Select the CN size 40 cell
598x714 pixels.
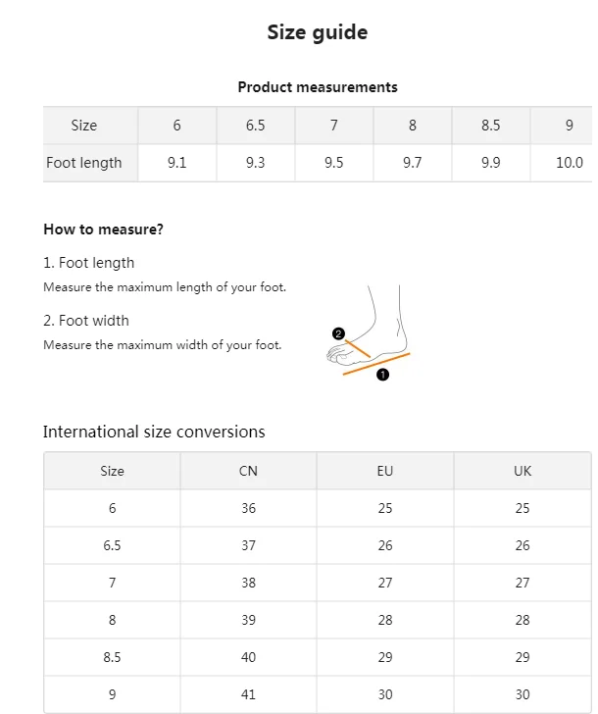(x=248, y=657)
